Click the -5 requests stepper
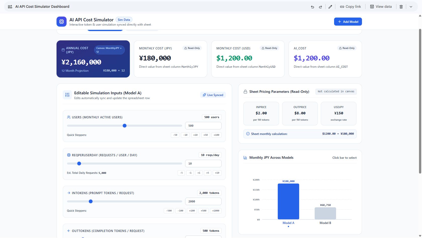This screenshot has width=422, height=238. (x=181, y=173)
